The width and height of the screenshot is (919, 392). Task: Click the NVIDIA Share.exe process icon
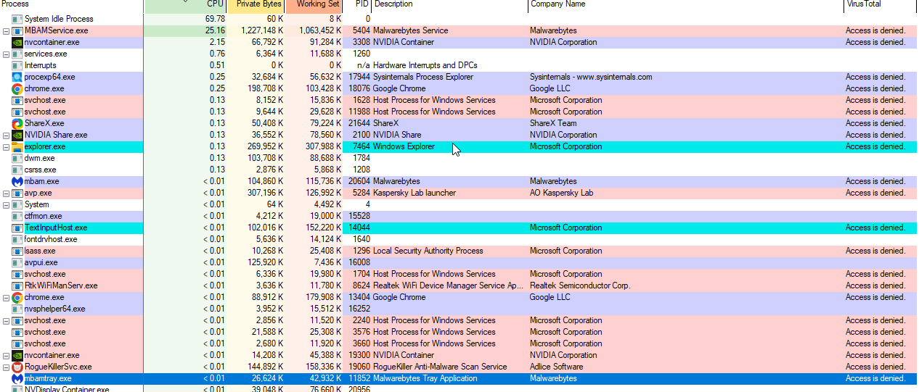click(x=17, y=135)
